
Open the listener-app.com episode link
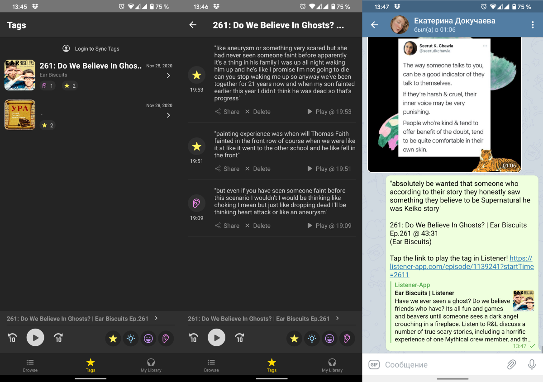pos(462,266)
